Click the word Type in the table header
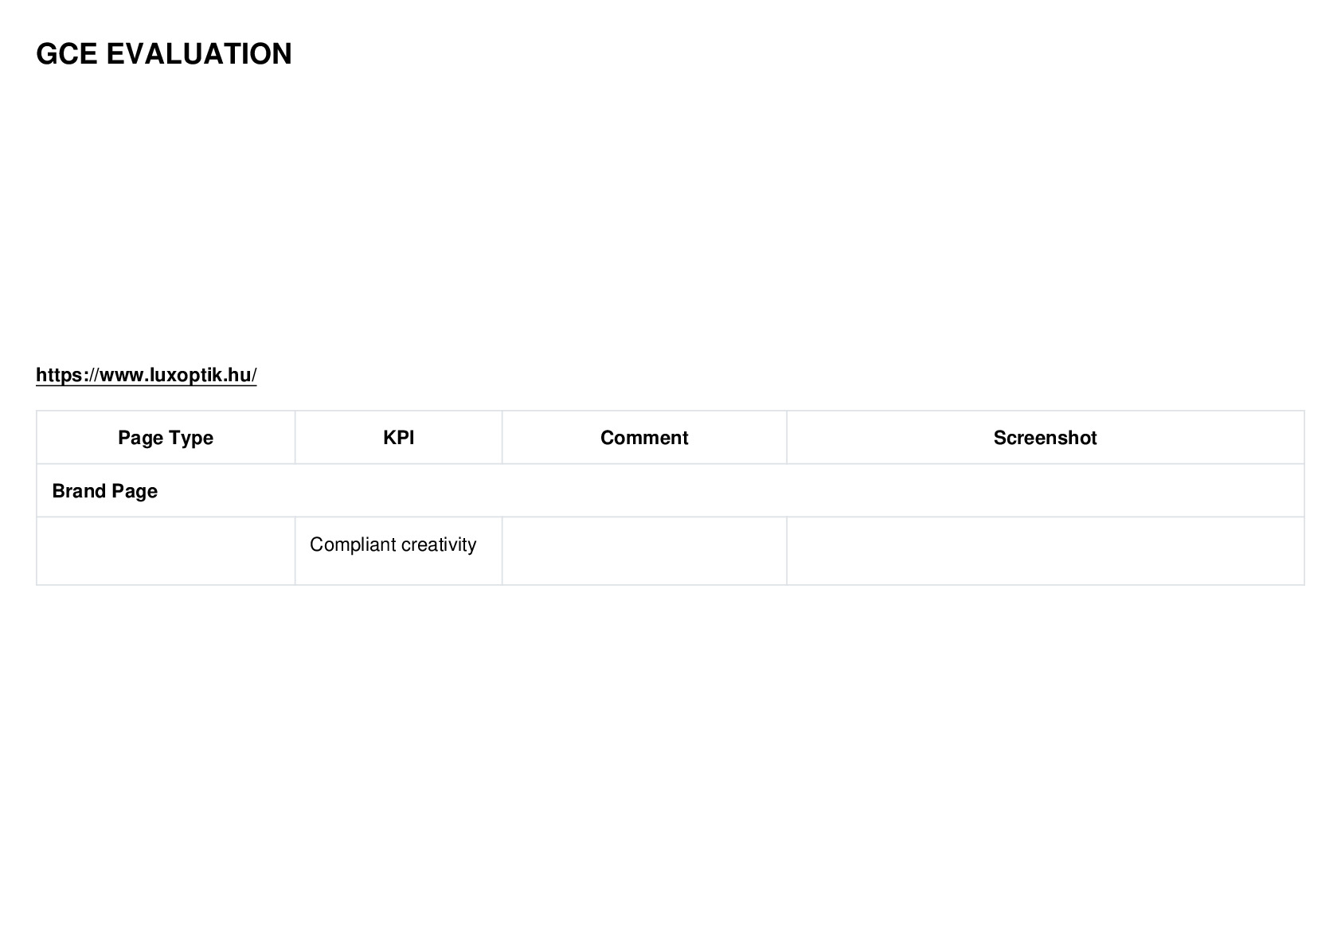 [192, 438]
